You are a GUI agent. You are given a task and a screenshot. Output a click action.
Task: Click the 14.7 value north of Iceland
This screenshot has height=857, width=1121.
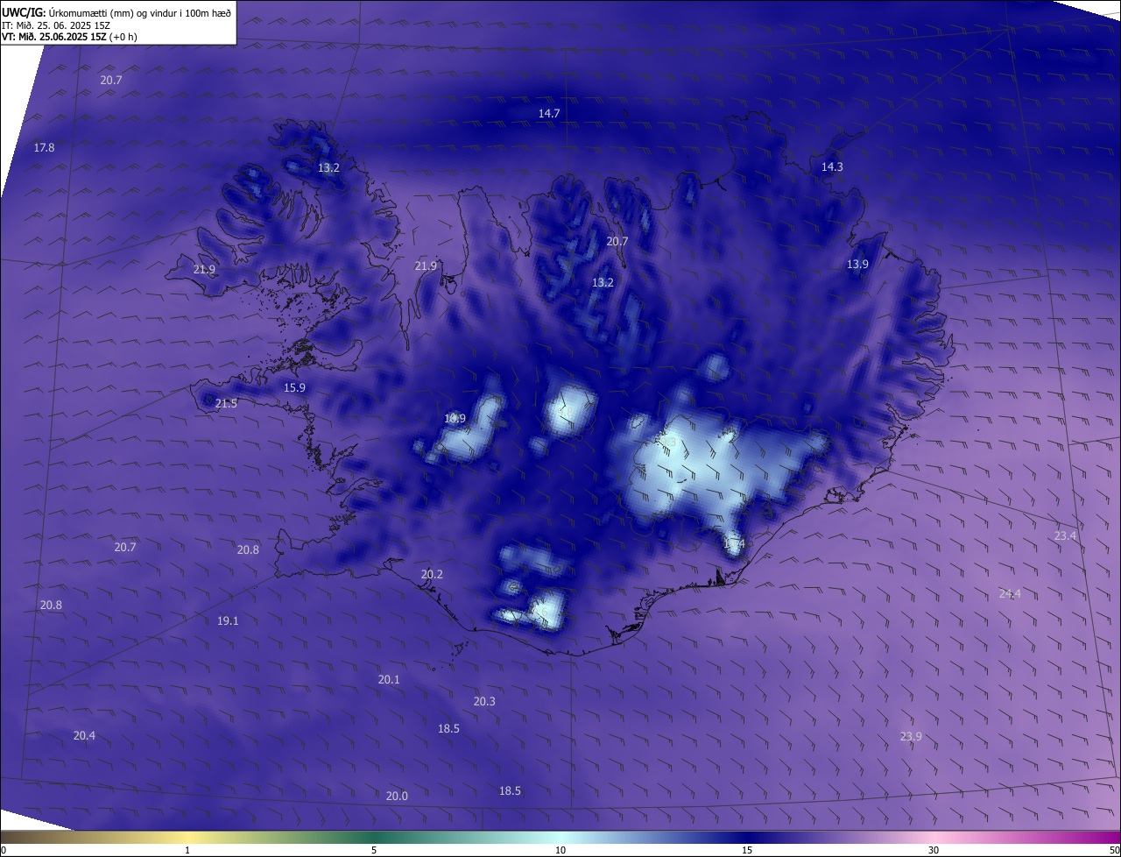click(549, 114)
